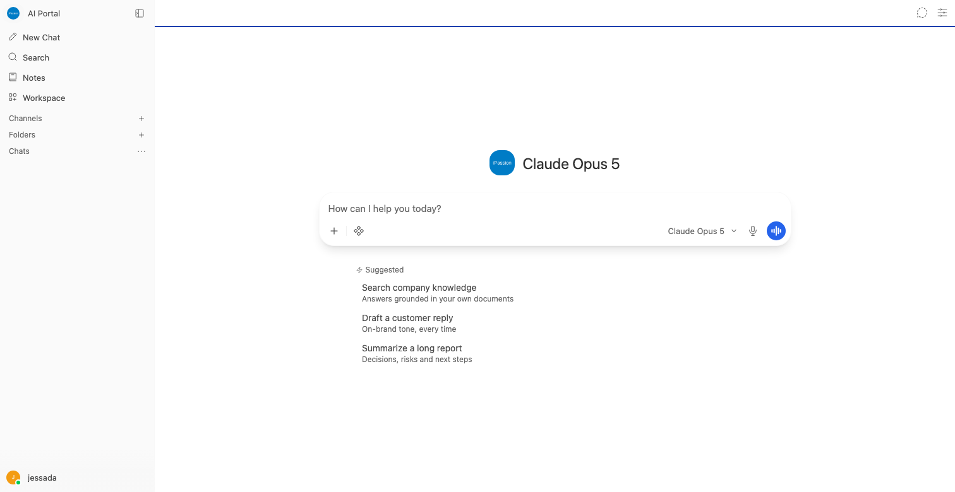Expand the Channels section
Viewport: 955px width, 492px height.
coord(25,119)
